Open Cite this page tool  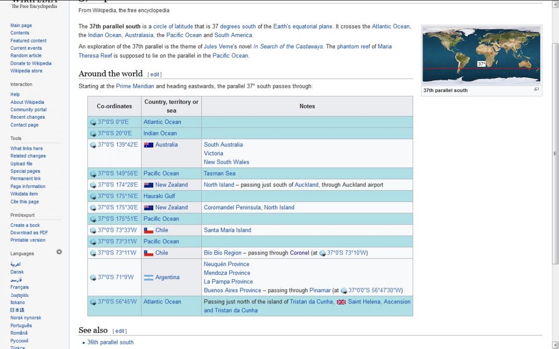click(x=25, y=201)
